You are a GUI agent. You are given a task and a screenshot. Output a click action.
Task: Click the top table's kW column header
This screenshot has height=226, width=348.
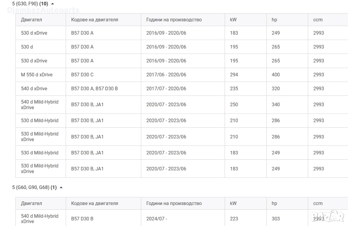pyautogui.click(x=233, y=20)
